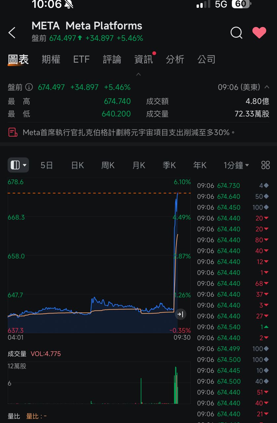Open the Meta metaverse spending news headline

[129, 133]
